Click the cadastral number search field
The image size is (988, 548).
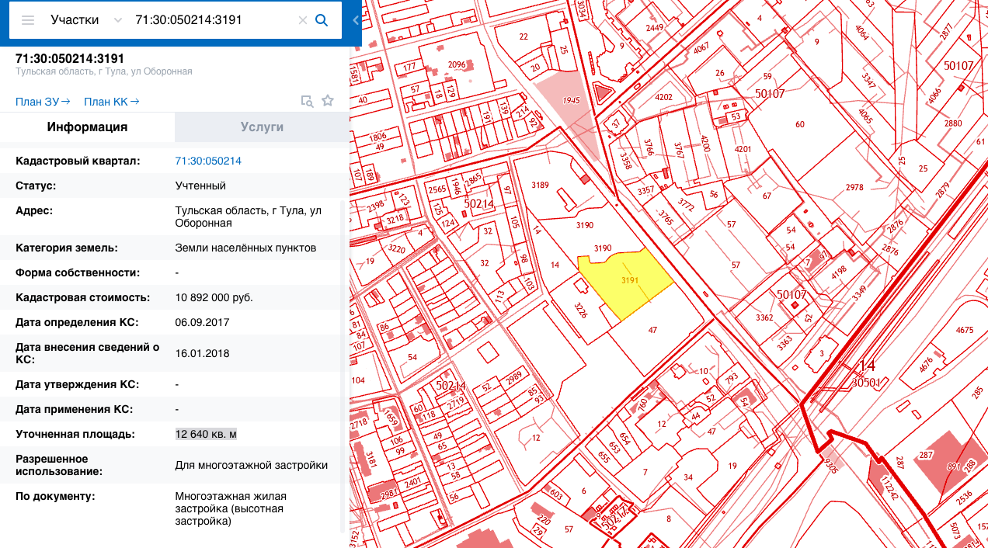pos(210,20)
